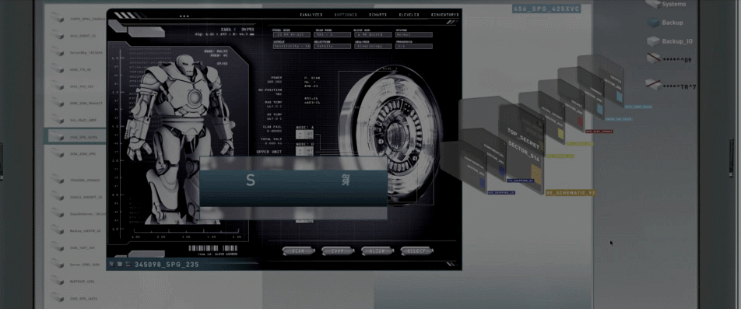Image resolution: width=741 pixels, height=309 pixels.
Task: Click the Backup_re5XTR_45 file icon
Action: coord(57,230)
